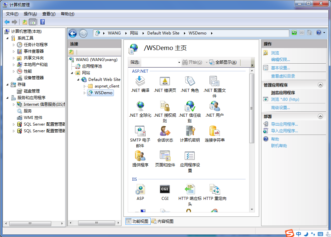Expand the Internet 信息服务(IIS) node arrow
The height and width of the screenshot is (237, 331).
(14, 104)
